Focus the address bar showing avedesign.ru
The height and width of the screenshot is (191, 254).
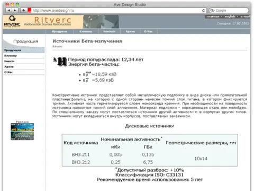[116, 11]
